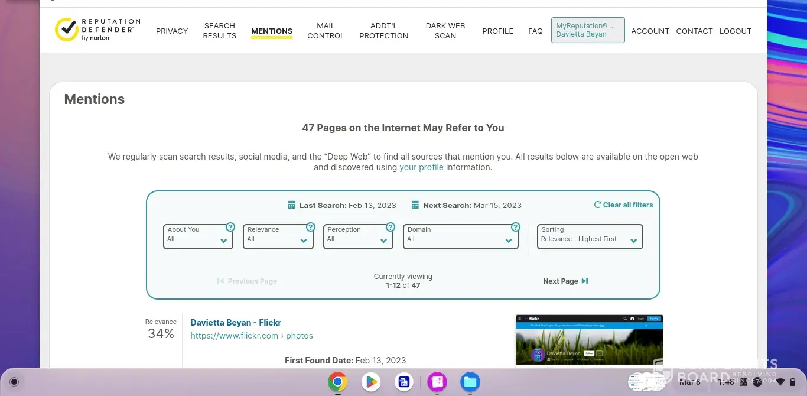Change the Sorting dropdown option
This screenshot has width=807, height=396.
pyautogui.click(x=589, y=236)
